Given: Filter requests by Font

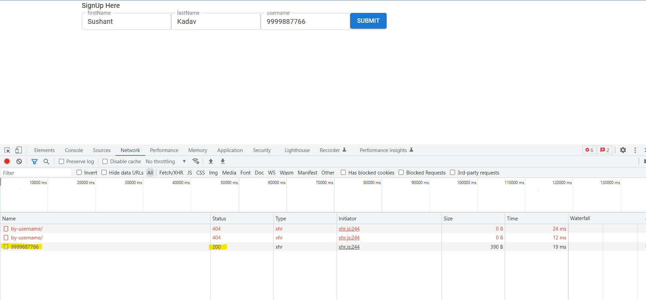Looking at the screenshot, I should tap(245, 172).
